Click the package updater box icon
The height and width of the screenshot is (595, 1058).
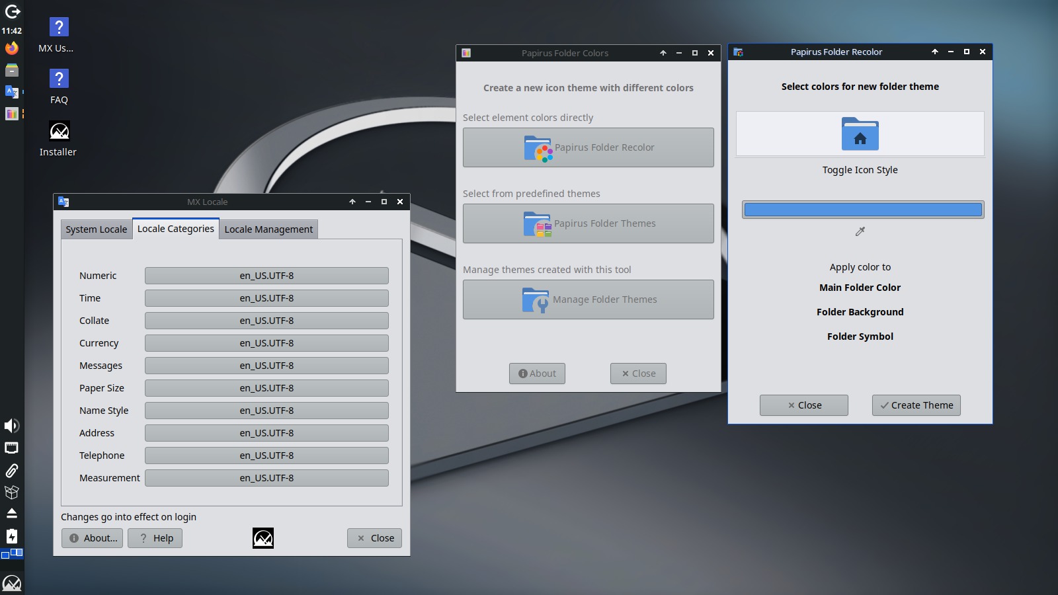12,492
